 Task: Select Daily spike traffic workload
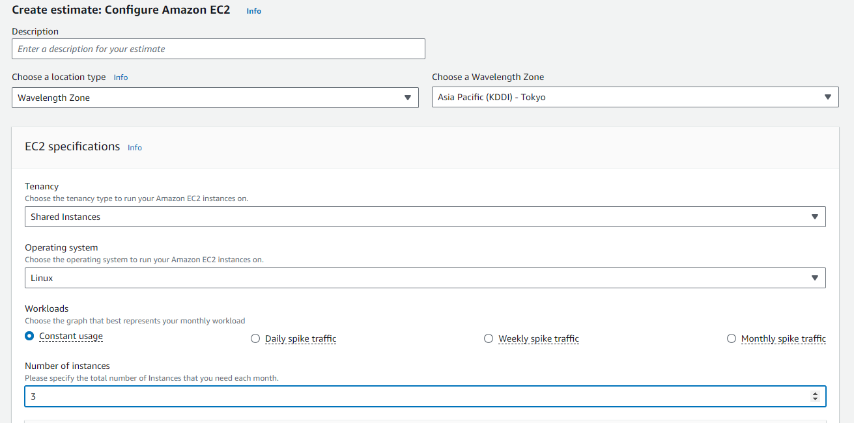[255, 338]
